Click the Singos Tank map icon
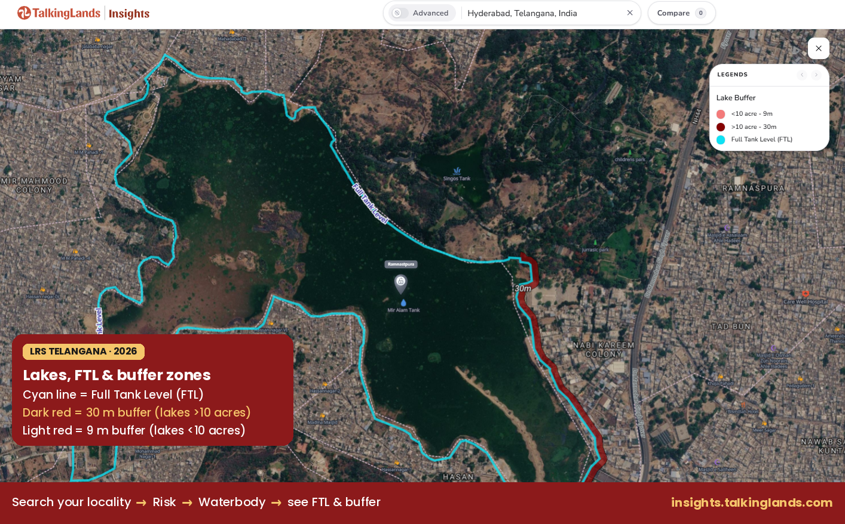Viewport: 845px width, 524px height. coord(457,171)
